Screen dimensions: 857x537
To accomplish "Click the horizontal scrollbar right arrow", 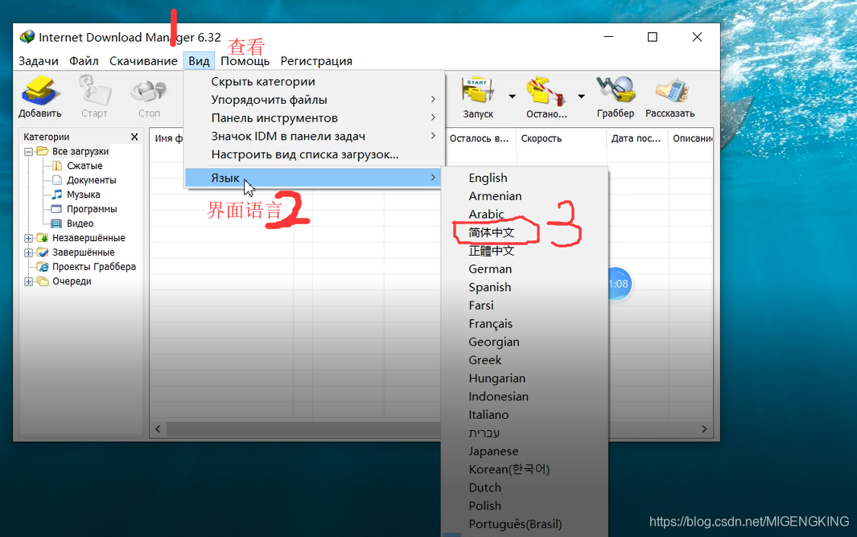I will pyautogui.click(x=704, y=429).
